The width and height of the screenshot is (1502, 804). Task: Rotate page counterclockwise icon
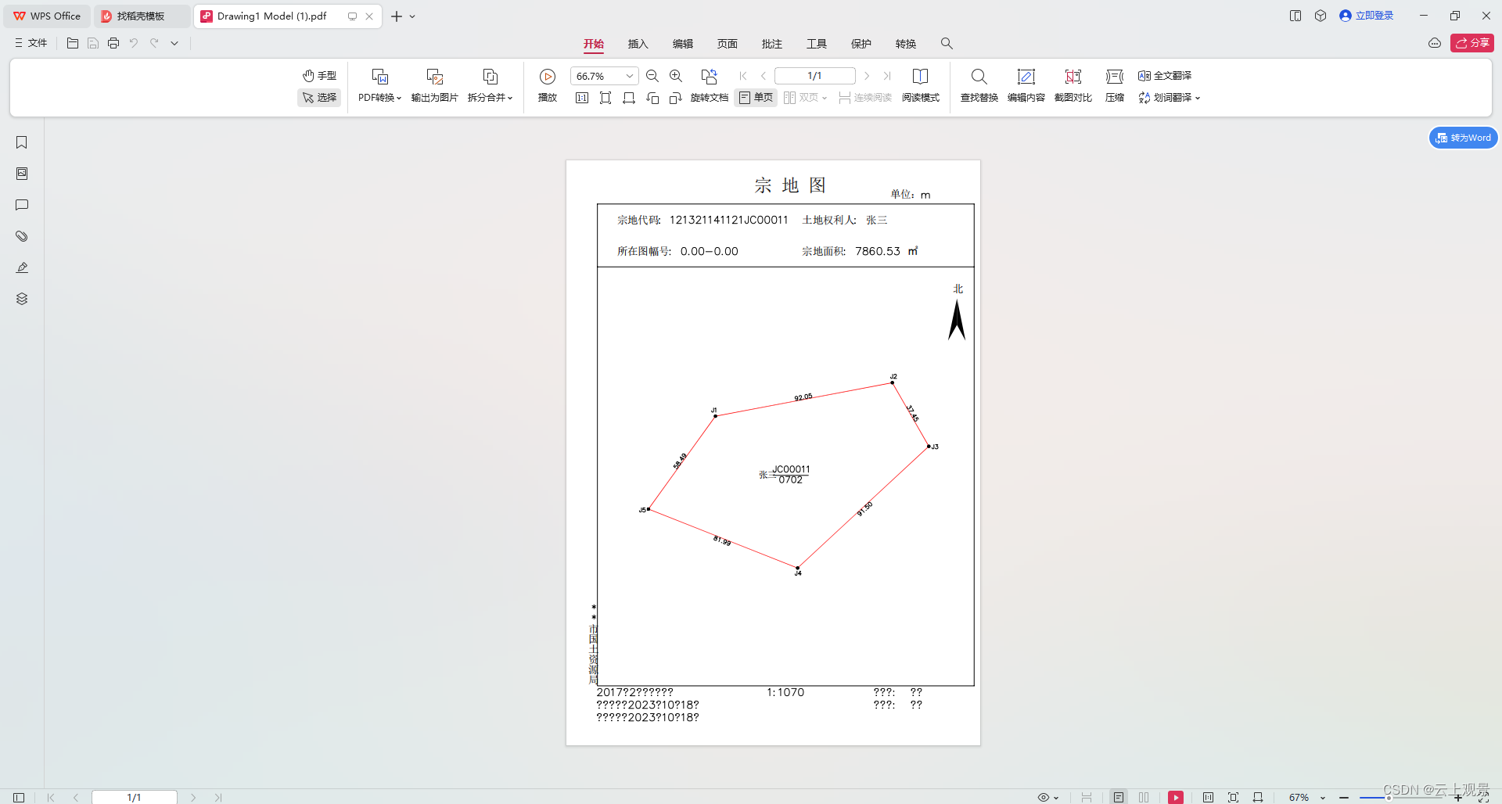652,98
